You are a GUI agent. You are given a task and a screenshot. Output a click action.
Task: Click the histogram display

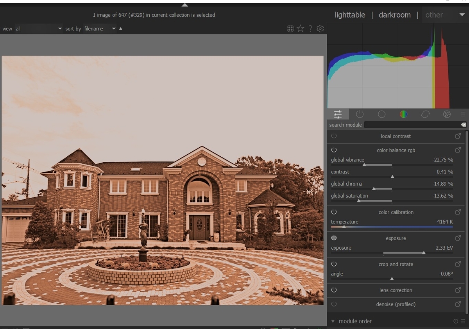tap(398, 66)
